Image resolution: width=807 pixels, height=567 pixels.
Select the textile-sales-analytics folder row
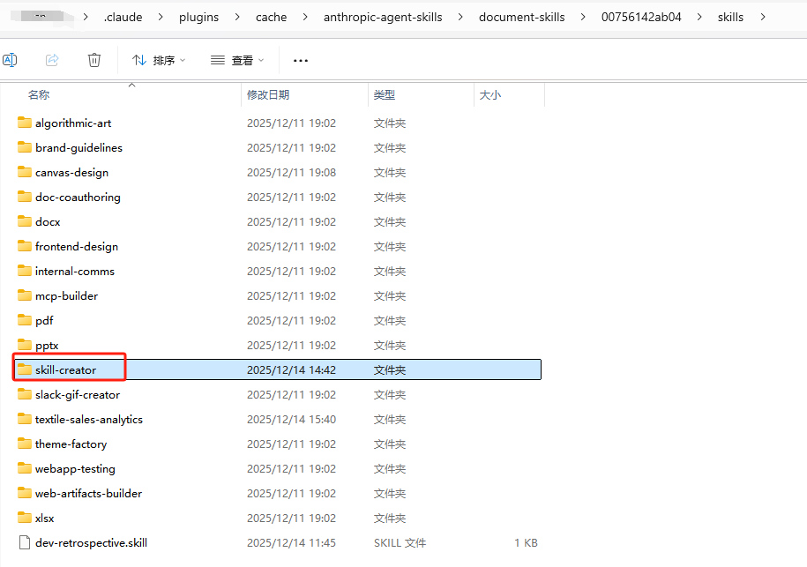tap(101, 419)
